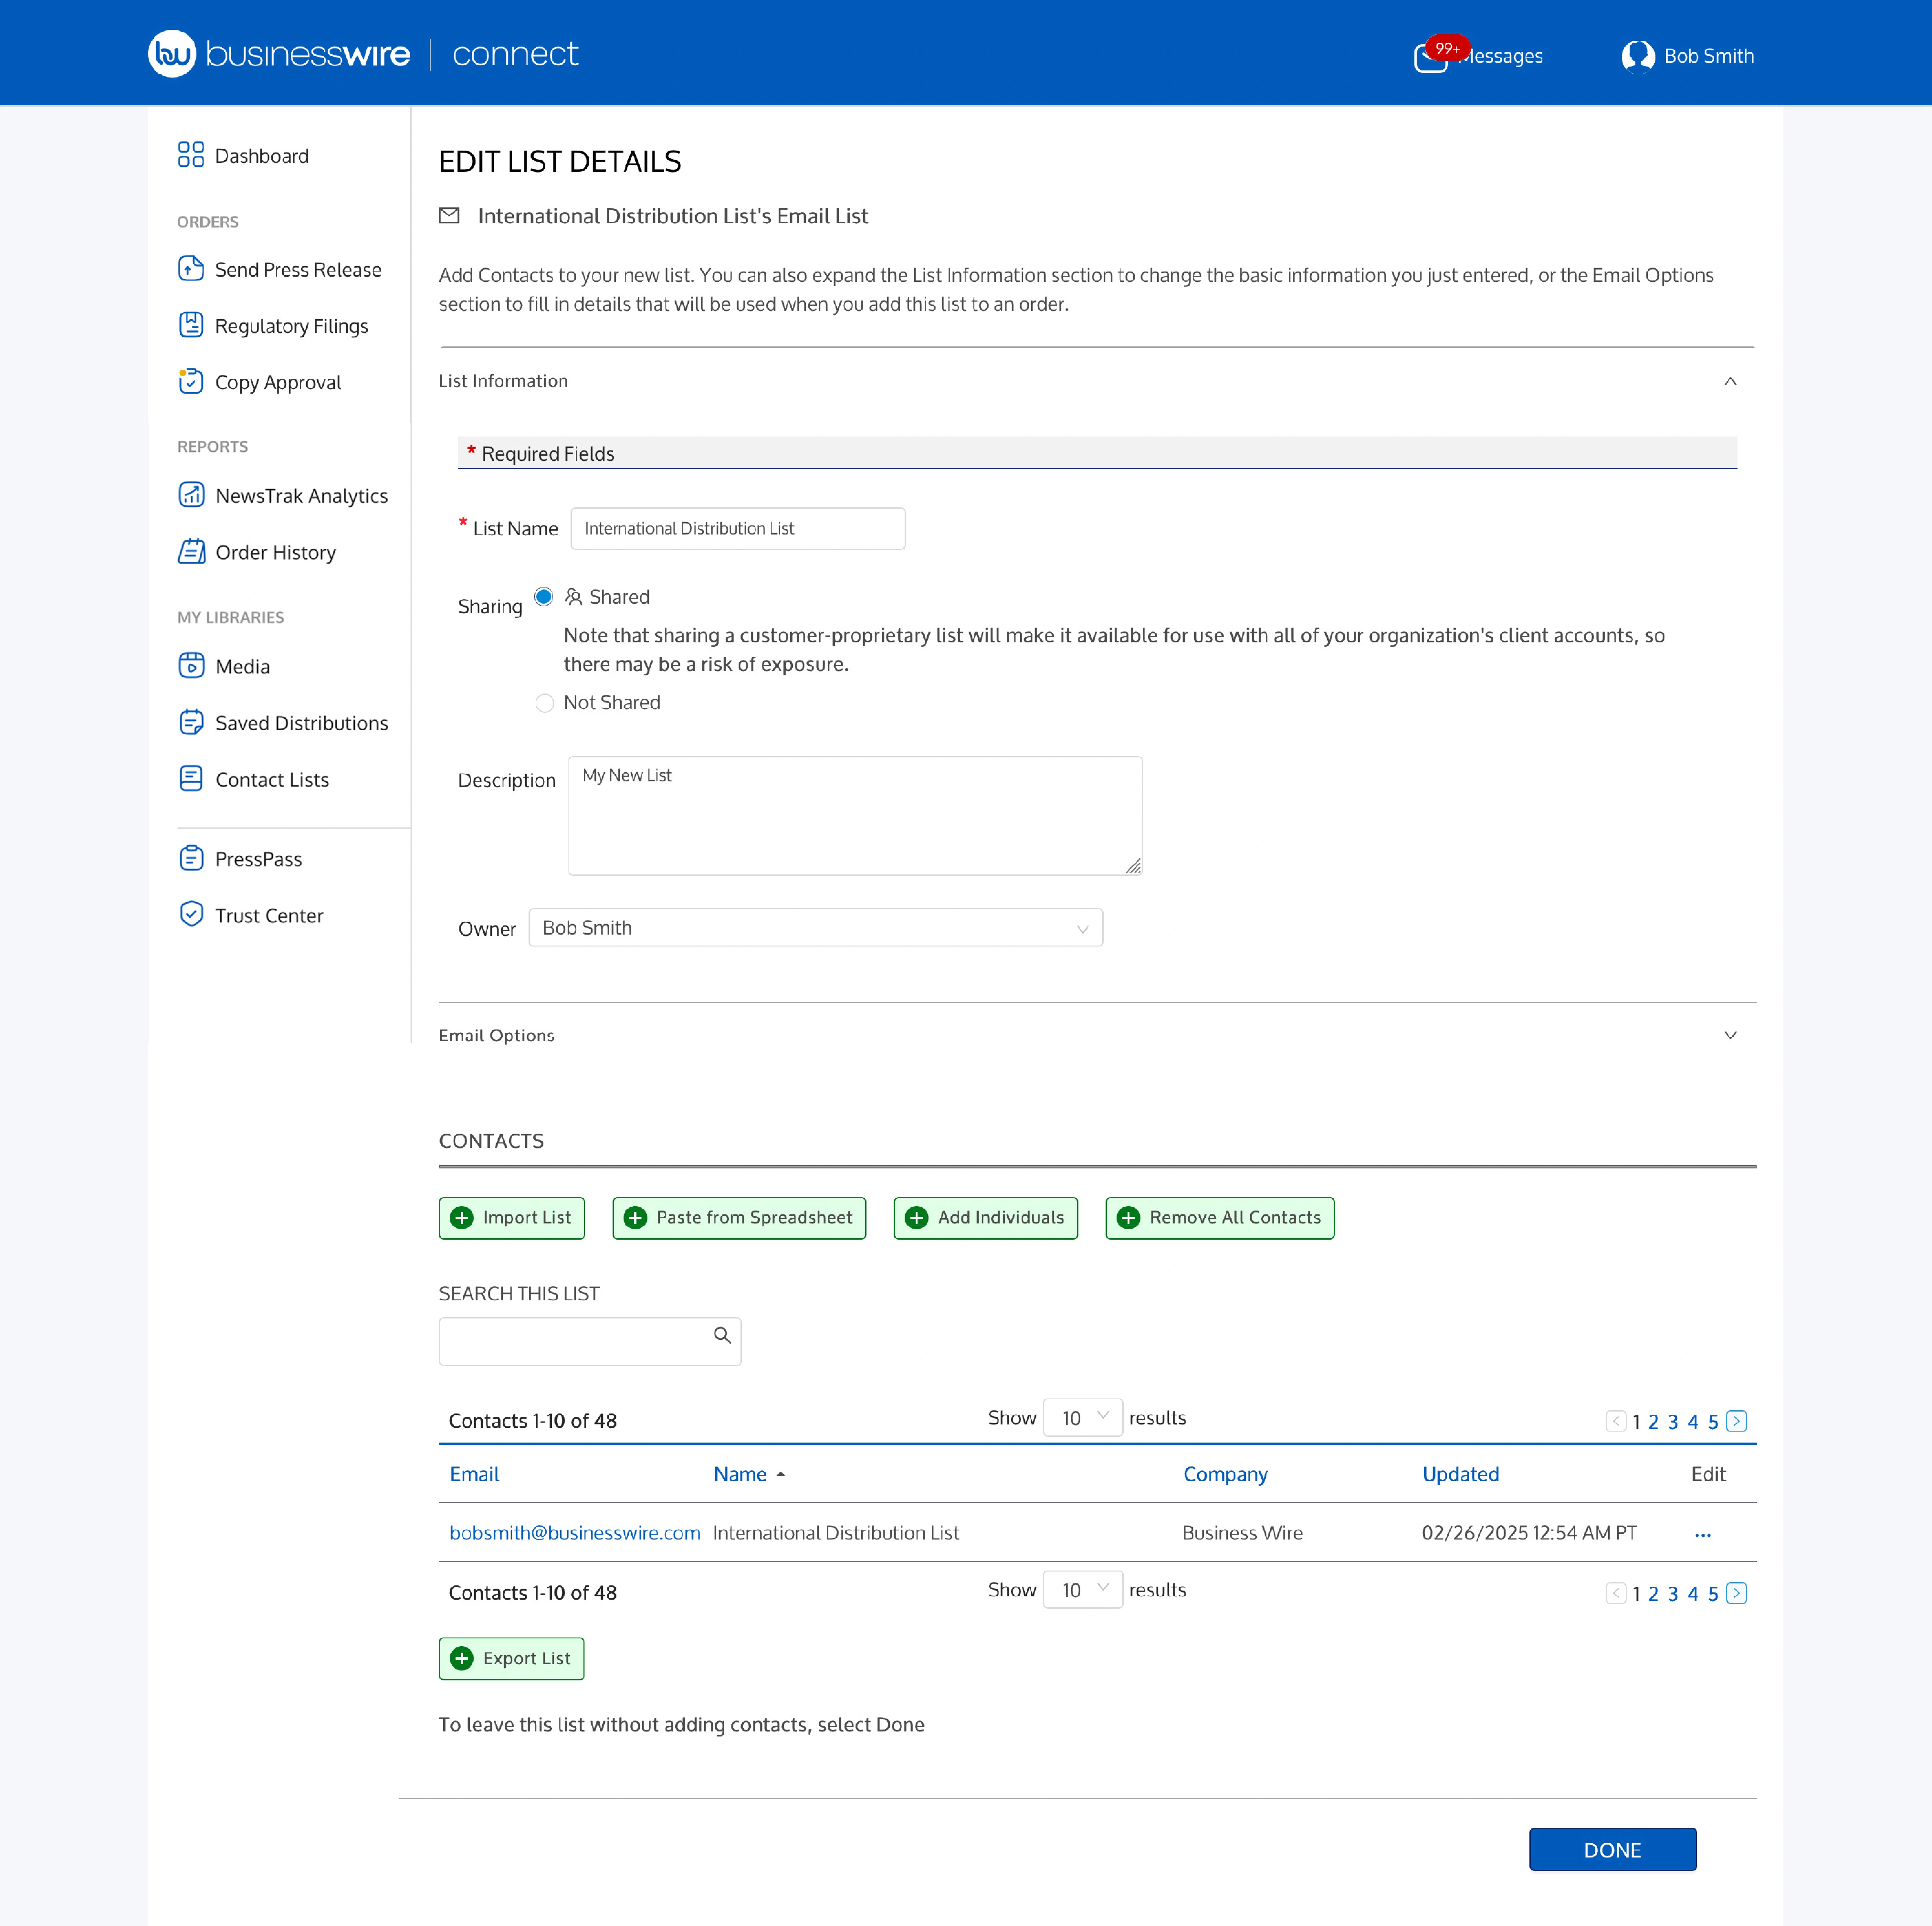Go to page 3 in top pagination

pyautogui.click(x=1673, y=1422)
